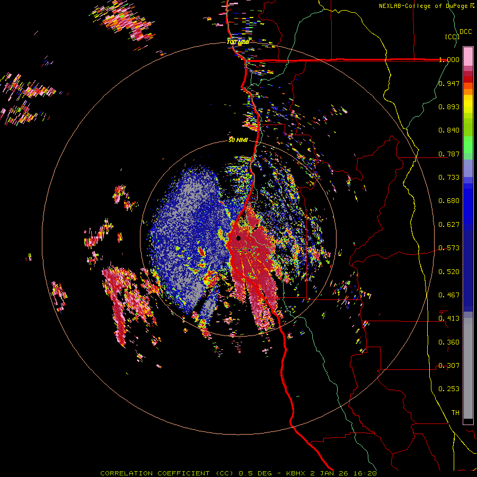Click the 100 NMI range ring label

click(x=238, y=42)
